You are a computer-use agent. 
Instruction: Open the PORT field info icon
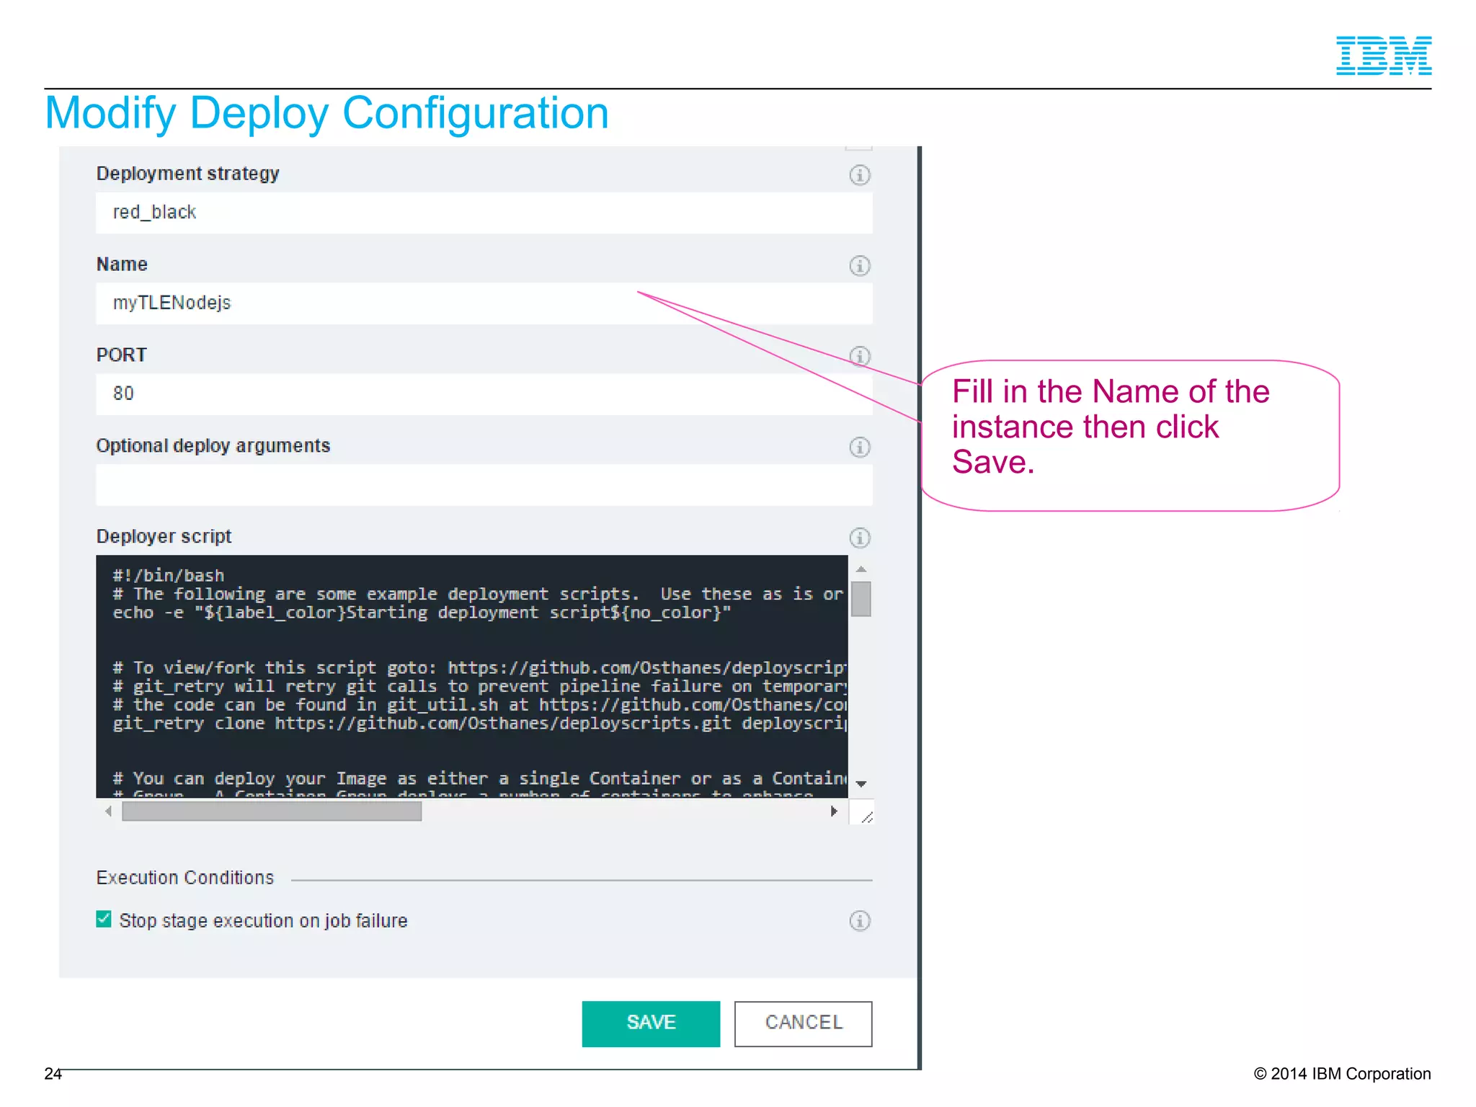click(859, 356)
